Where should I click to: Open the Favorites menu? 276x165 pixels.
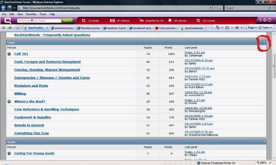coord(31,14)
